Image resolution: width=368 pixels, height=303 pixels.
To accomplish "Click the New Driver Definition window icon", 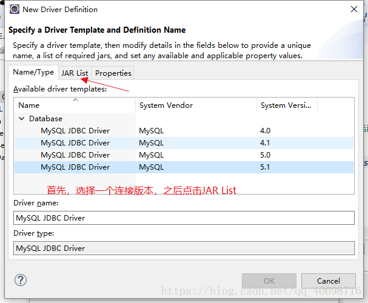I will (x=15, y=9).
